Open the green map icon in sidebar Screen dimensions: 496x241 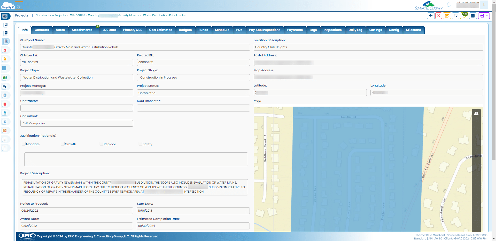tap(5, 78)
